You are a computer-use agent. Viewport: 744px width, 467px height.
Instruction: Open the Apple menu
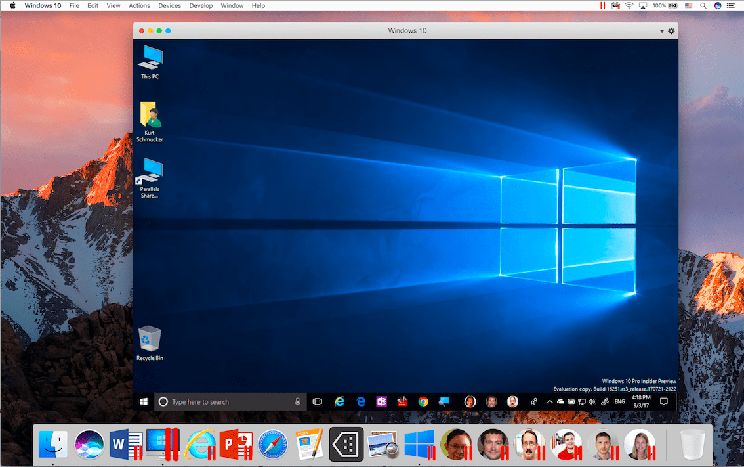(x=13, y=6)
